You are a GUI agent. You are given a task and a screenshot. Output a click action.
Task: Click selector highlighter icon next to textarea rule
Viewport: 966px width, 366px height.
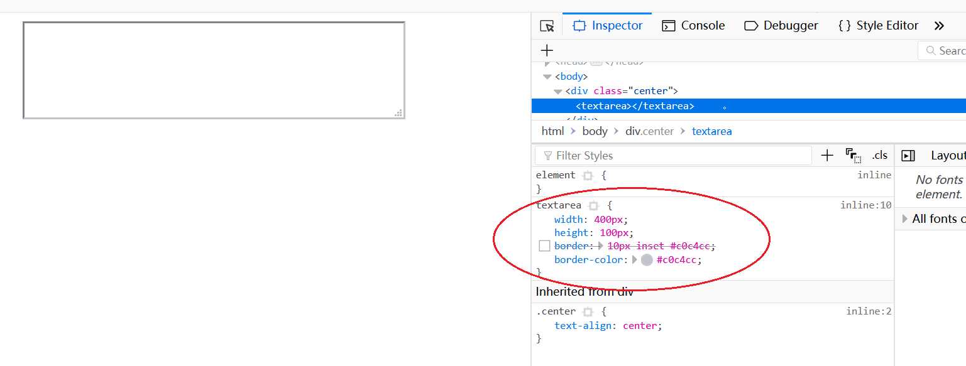pyautogui.click(x=593, y=206)
